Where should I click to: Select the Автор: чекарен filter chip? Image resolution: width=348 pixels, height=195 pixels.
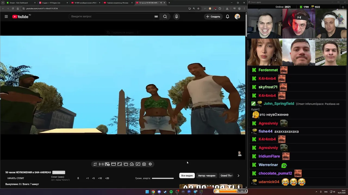click(207, 175)
